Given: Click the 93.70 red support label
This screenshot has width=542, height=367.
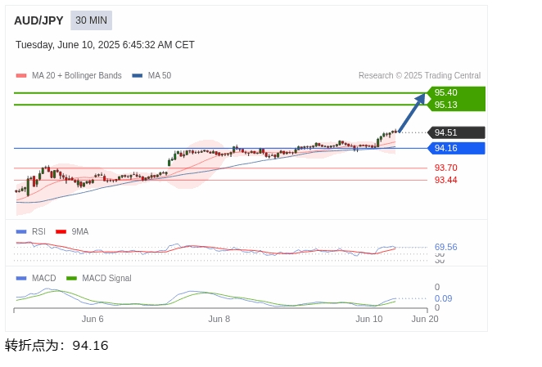Looking at the screenshot, I should 445,168.
